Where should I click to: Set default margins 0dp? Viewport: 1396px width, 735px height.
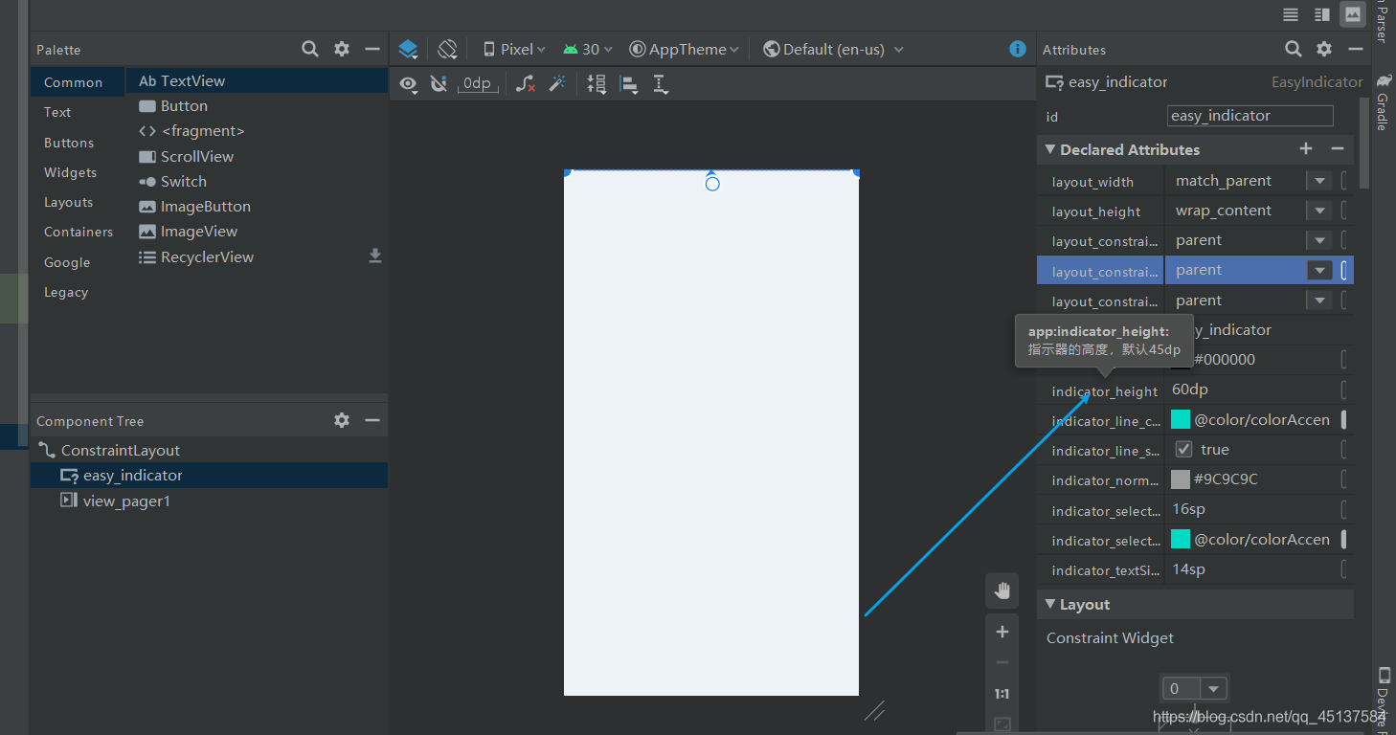477,84
